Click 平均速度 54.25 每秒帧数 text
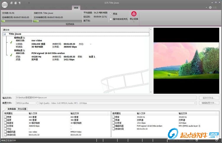The height and width of the screenshot is (143, 222). [95, 13]
